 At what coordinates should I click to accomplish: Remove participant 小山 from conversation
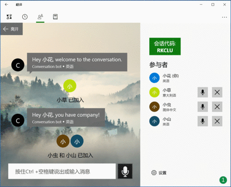(x=217, y=121)
